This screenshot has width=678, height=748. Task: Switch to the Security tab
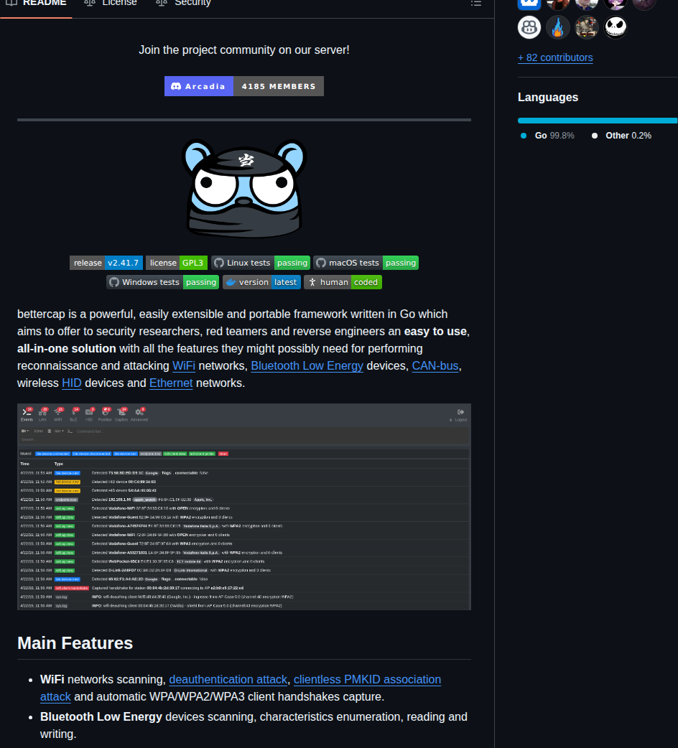point(183,3)
